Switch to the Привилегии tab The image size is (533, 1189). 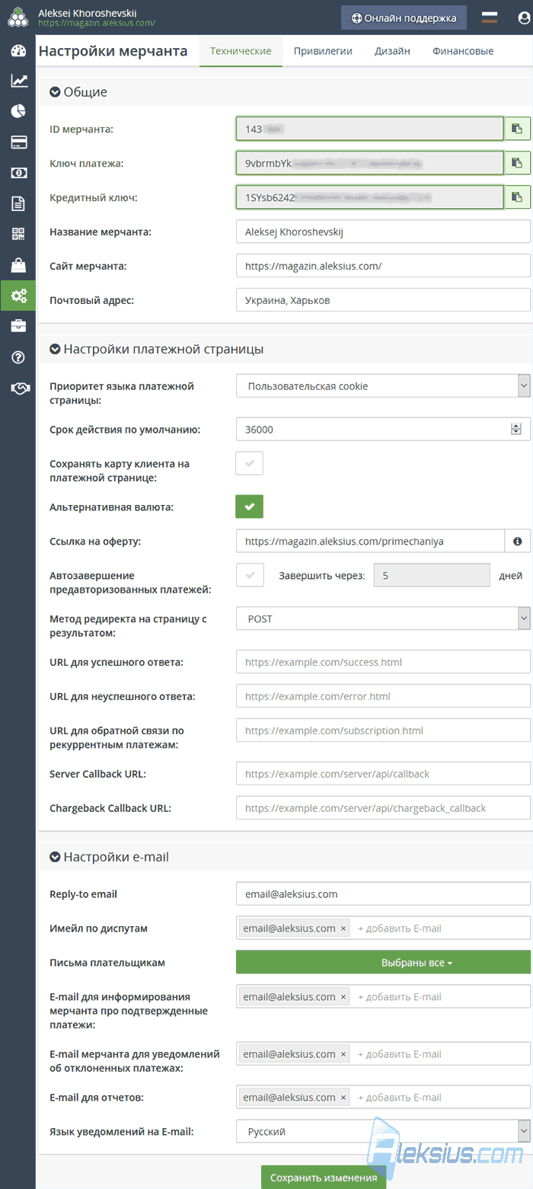[x=323, y=51]
